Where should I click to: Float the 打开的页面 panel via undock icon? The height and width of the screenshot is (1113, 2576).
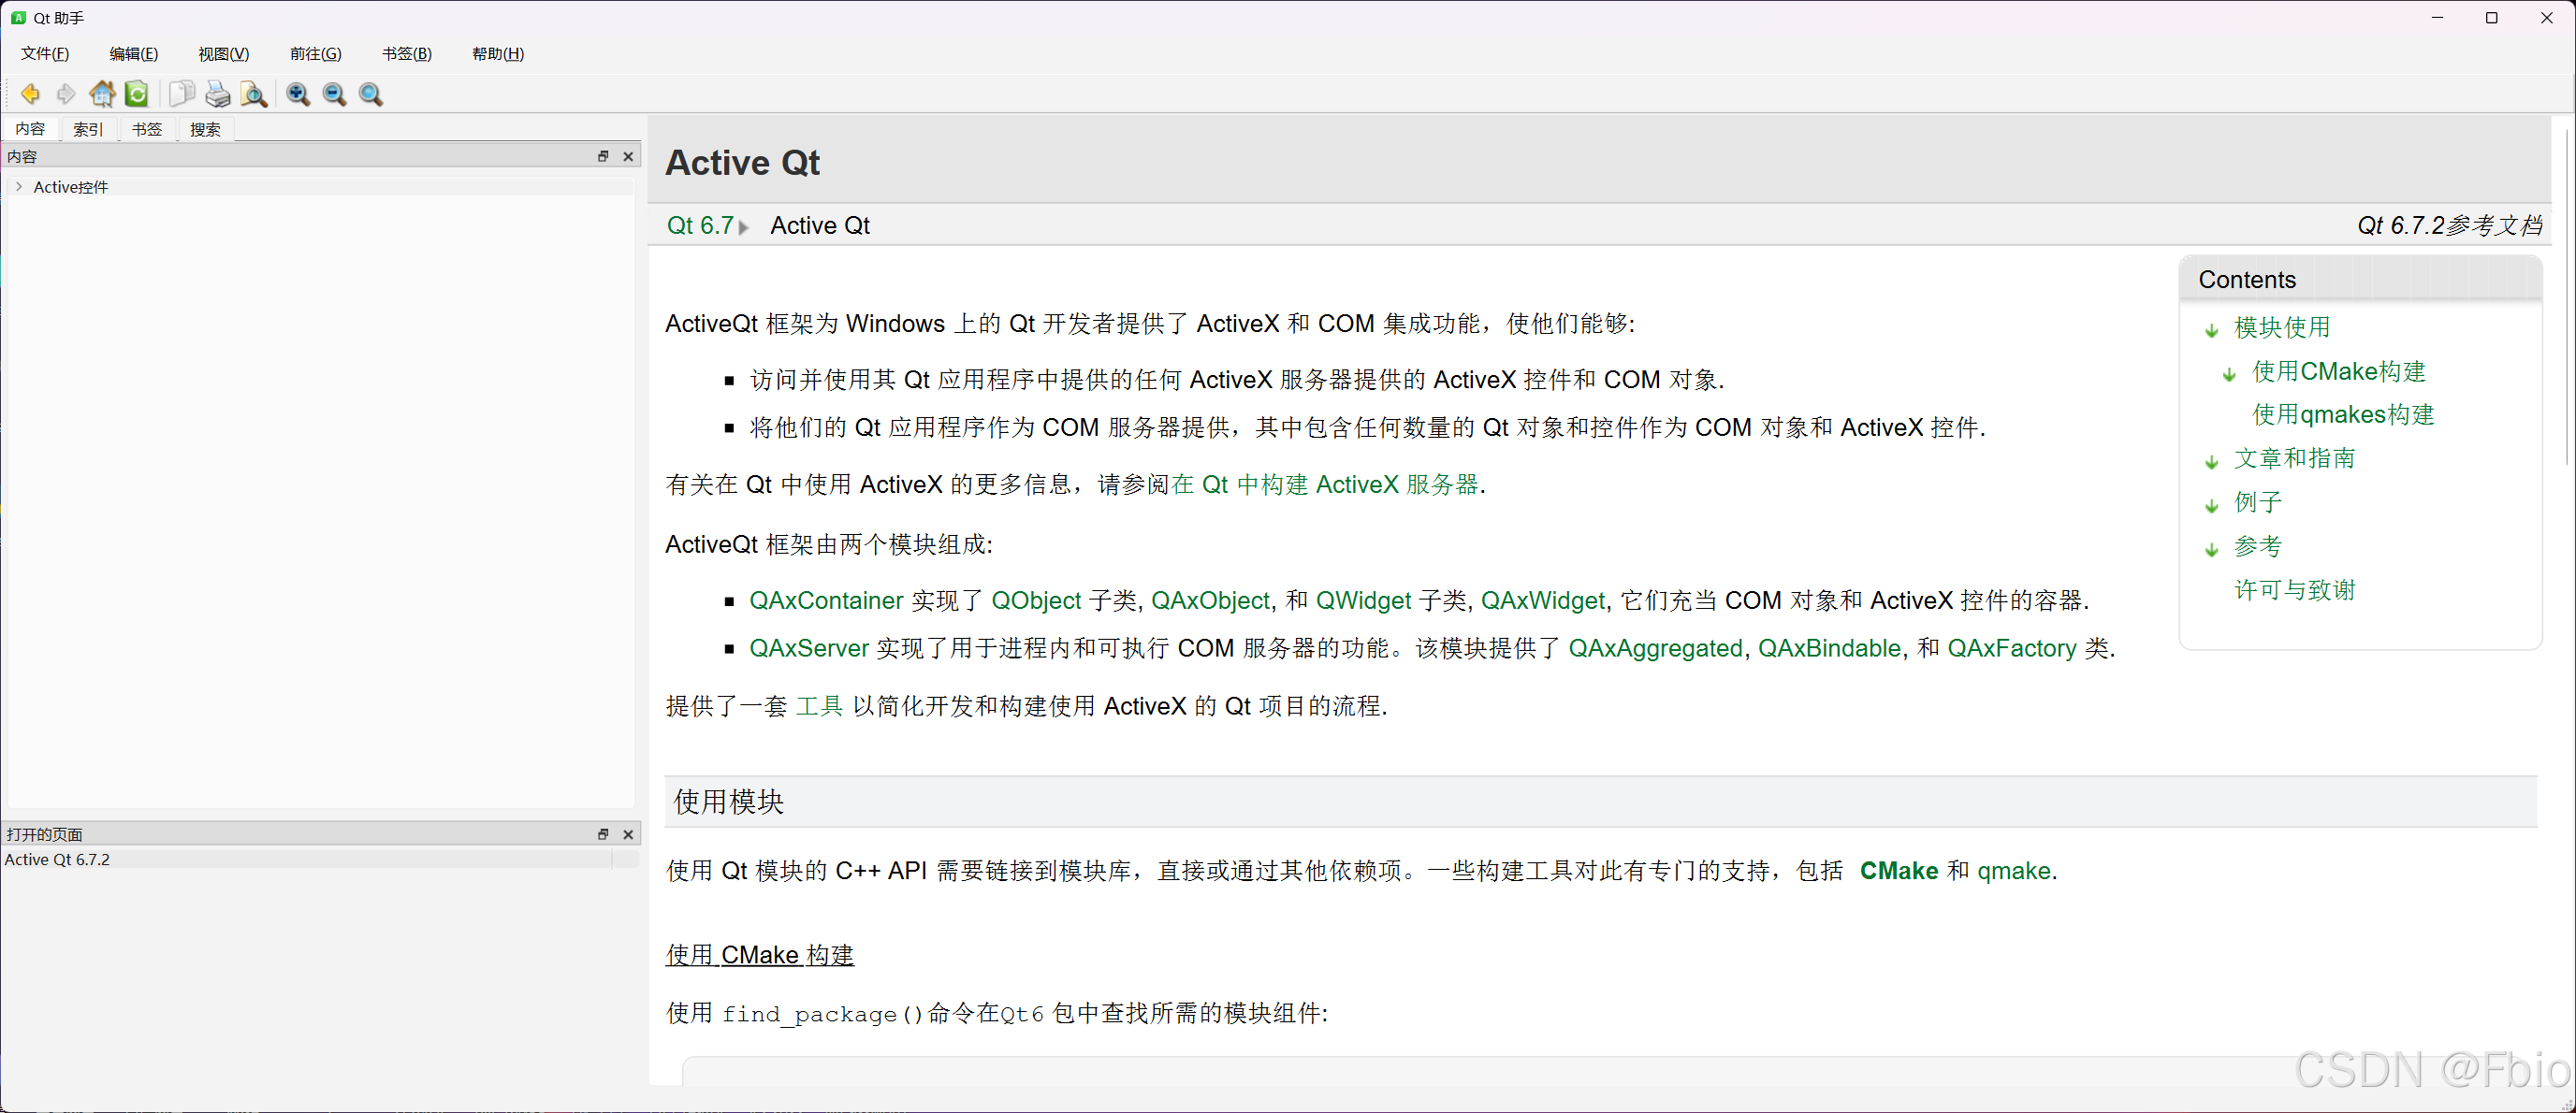click(603, 834)
